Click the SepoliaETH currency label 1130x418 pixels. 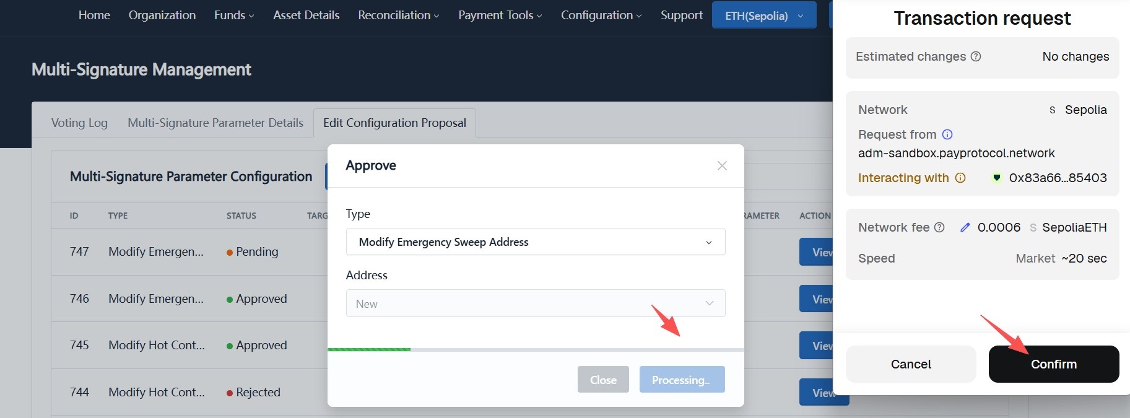[1074, 227]
